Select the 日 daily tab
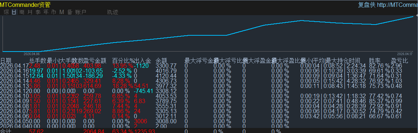The width and height of the screenshot is (418, 133). coord(14,12)
